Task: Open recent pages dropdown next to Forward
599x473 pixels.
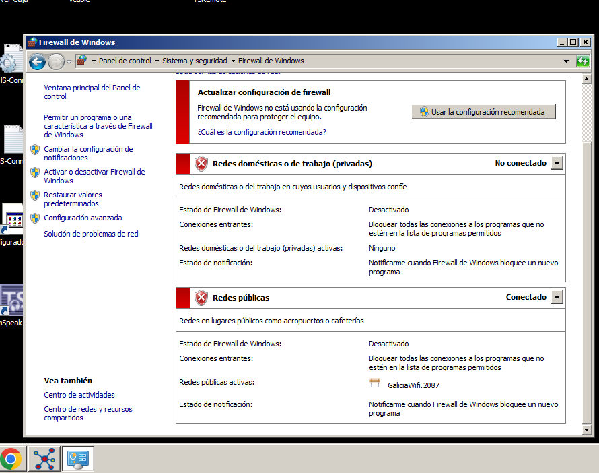Action: [69, 62]
